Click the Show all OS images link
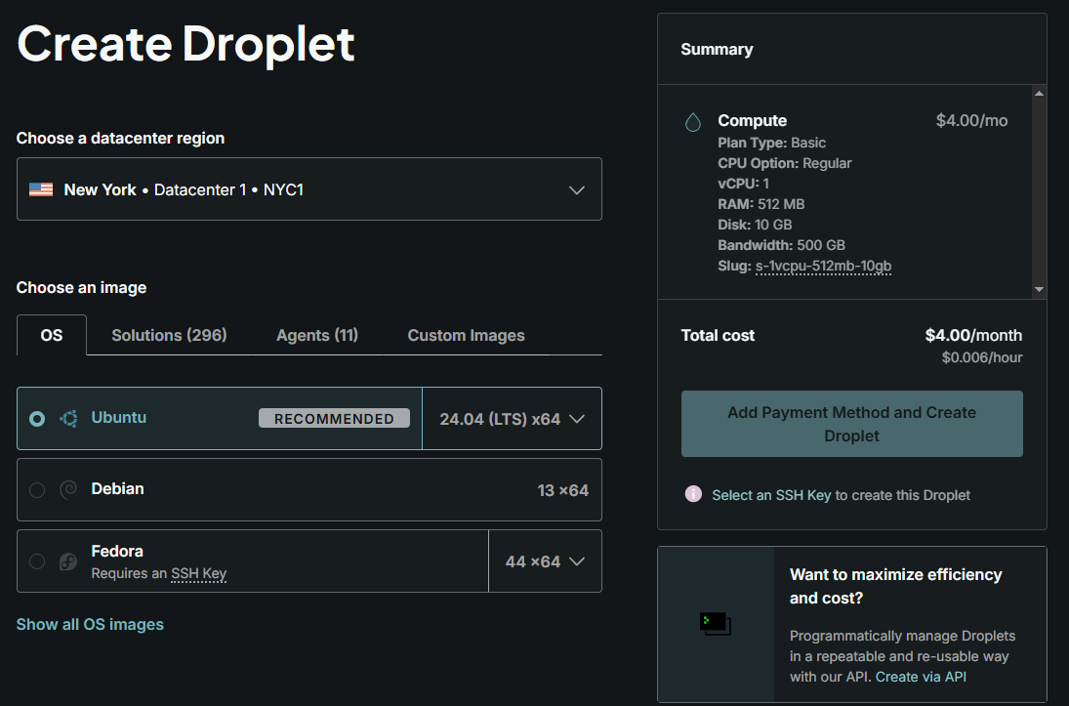Image resolution: width=1069 pixels, height=706 pixels. tap(90, 624)
